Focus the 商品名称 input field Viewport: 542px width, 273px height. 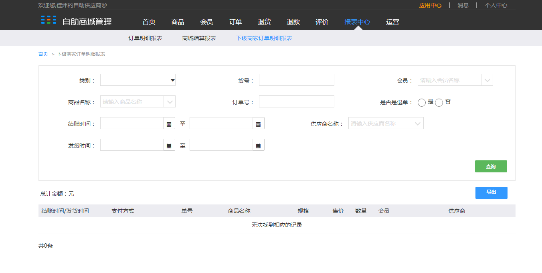click(132, 102)
